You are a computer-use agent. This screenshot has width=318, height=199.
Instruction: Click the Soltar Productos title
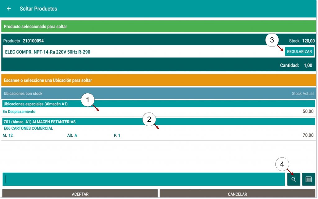(x=39, y=9)
